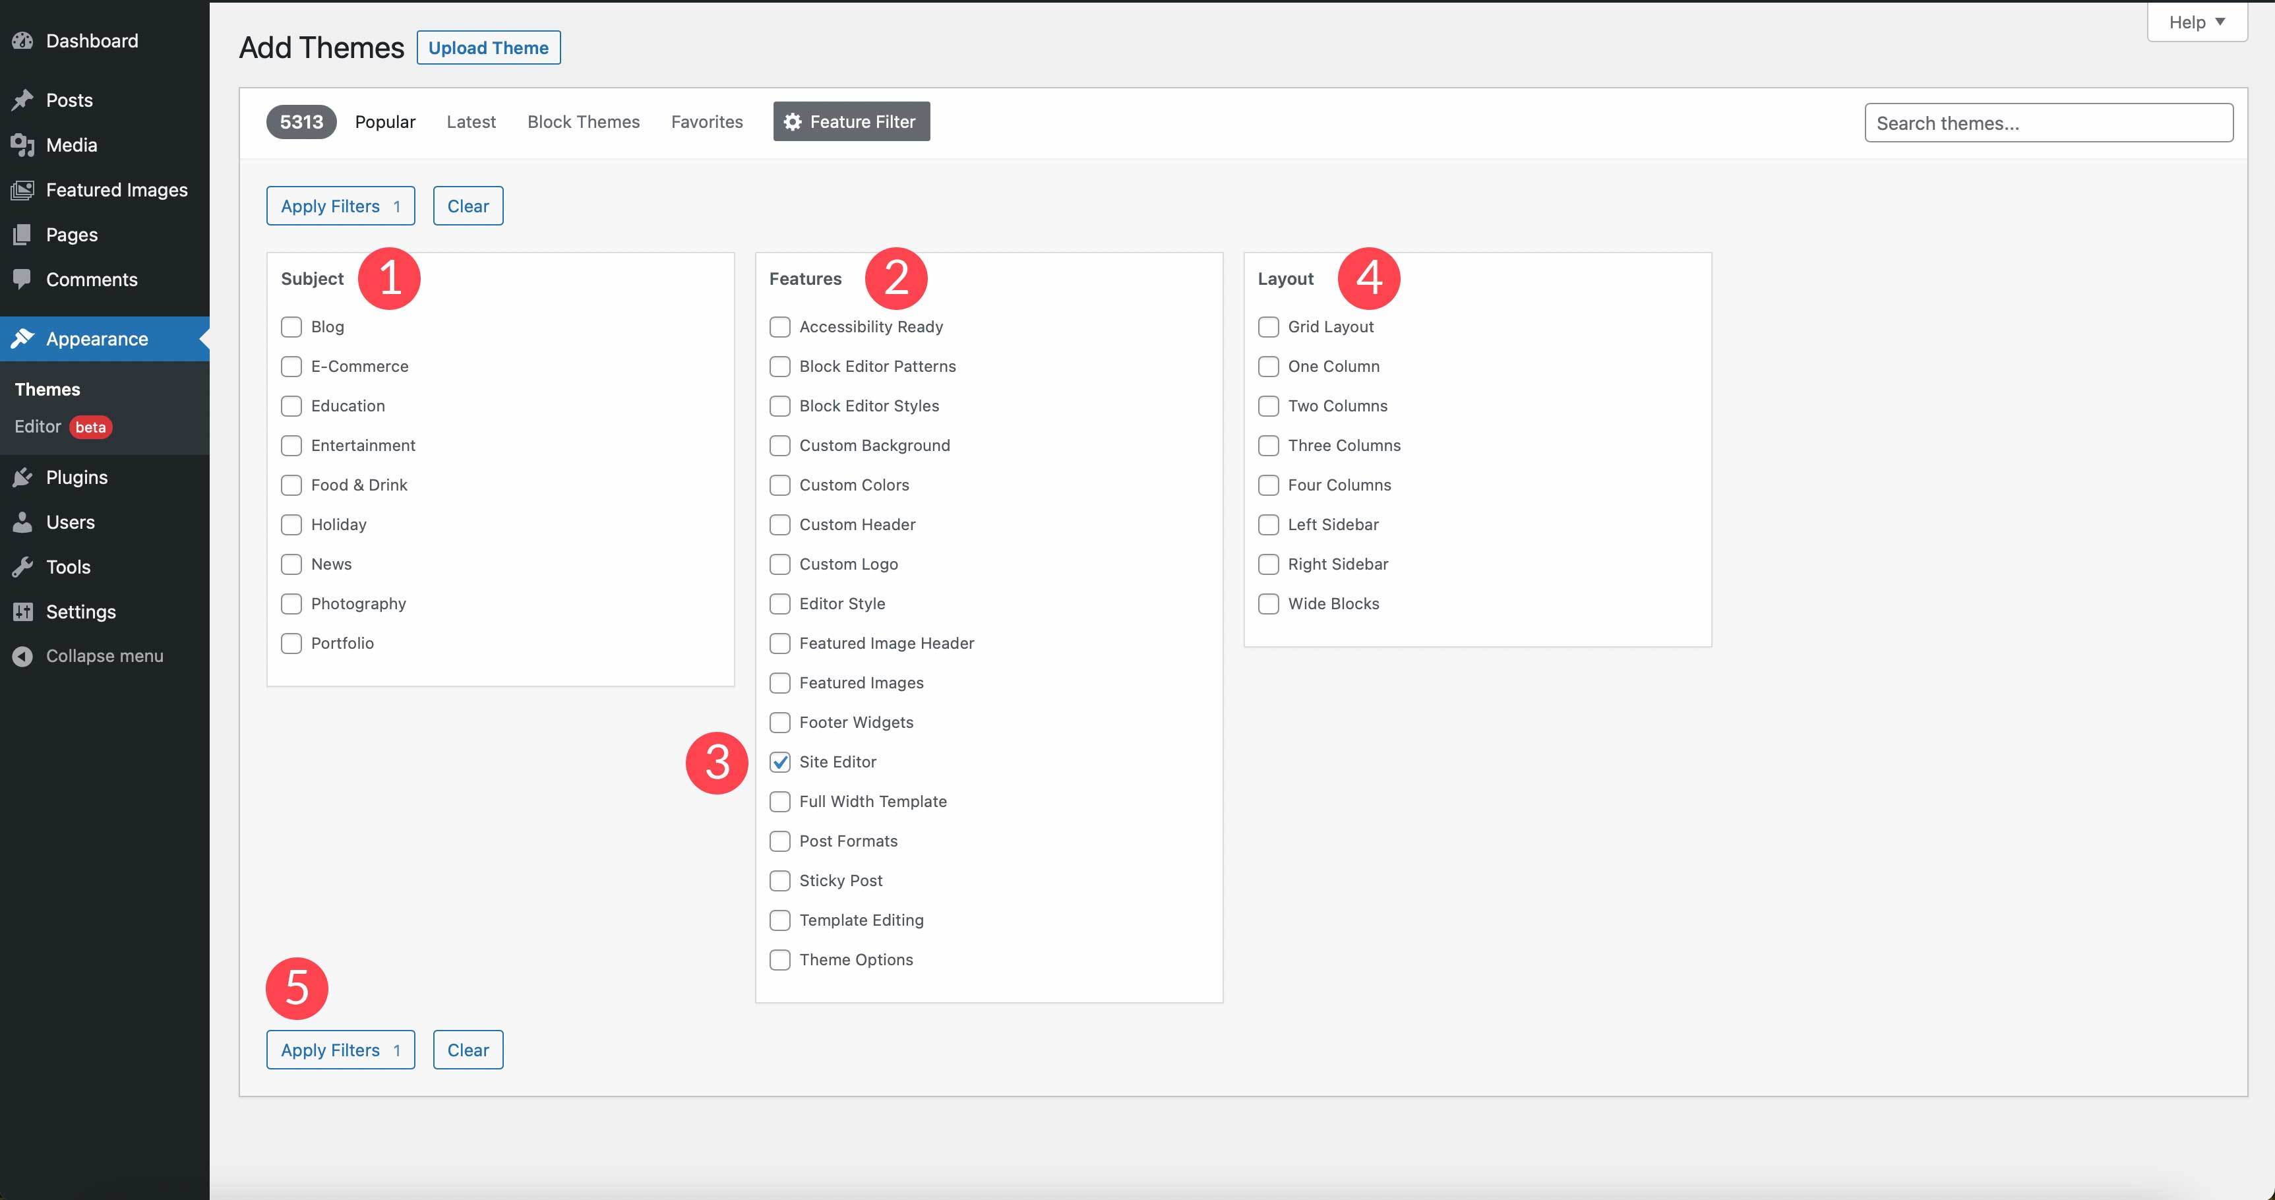The width and height of the screenshot is (2275, 1200).
Task: Select the Feature Filter settings option
Action: [851, 122]
